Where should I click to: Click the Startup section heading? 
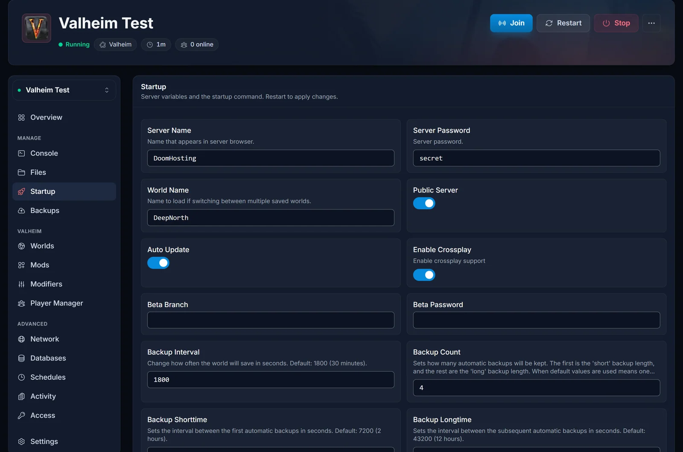[154, 87]
